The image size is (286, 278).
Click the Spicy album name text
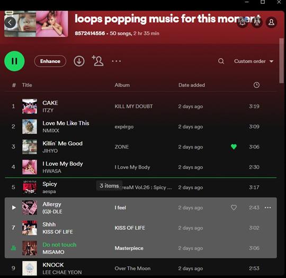[147, 187]
